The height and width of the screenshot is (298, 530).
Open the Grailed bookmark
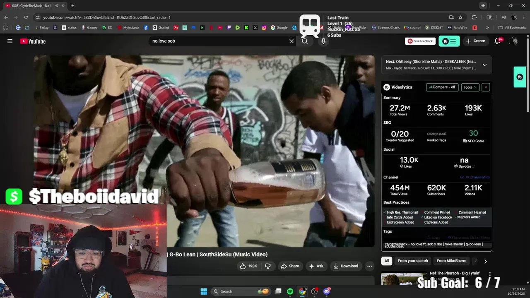coord(161,28)
